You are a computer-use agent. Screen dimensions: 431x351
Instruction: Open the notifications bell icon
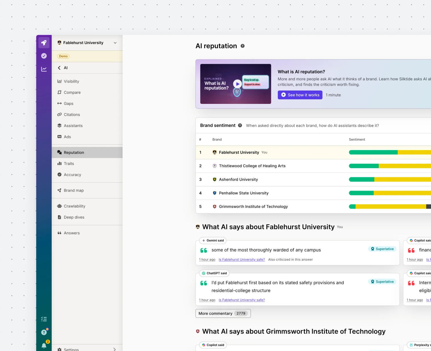click(44, 346)
